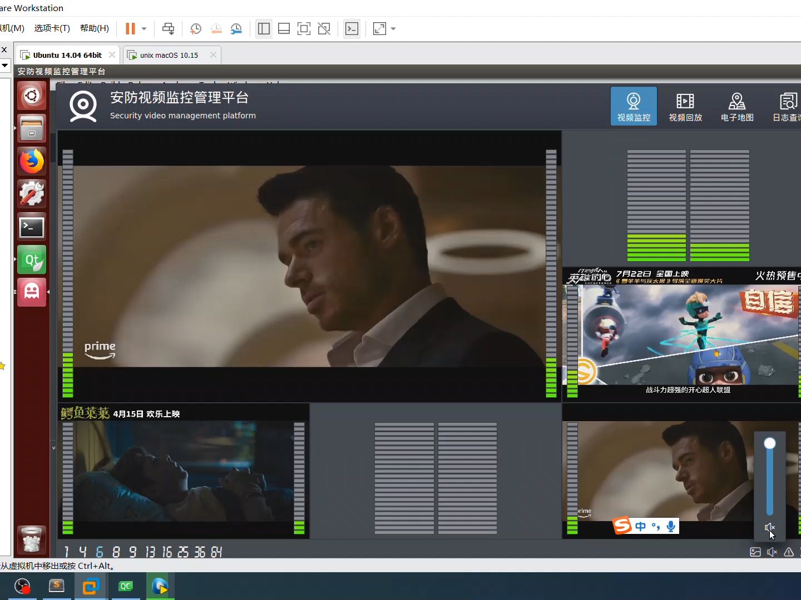Toggle the VMware console view icon

(352, 29)
